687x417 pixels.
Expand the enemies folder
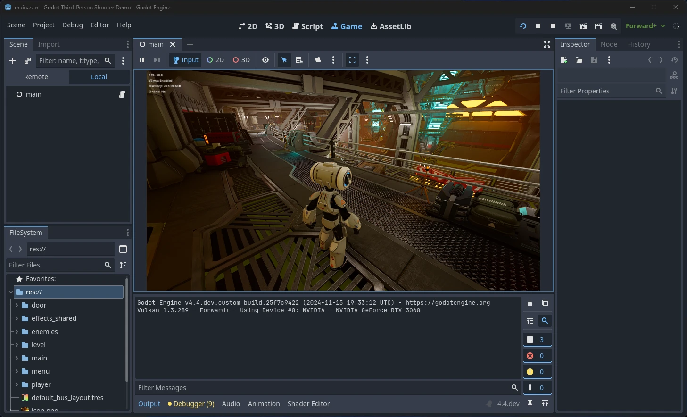(17, 332)
